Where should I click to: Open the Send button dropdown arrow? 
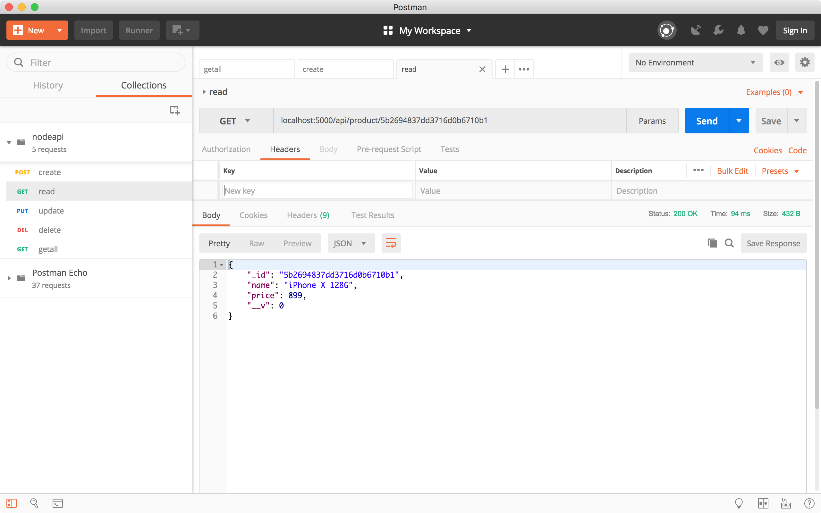[739, 121]
